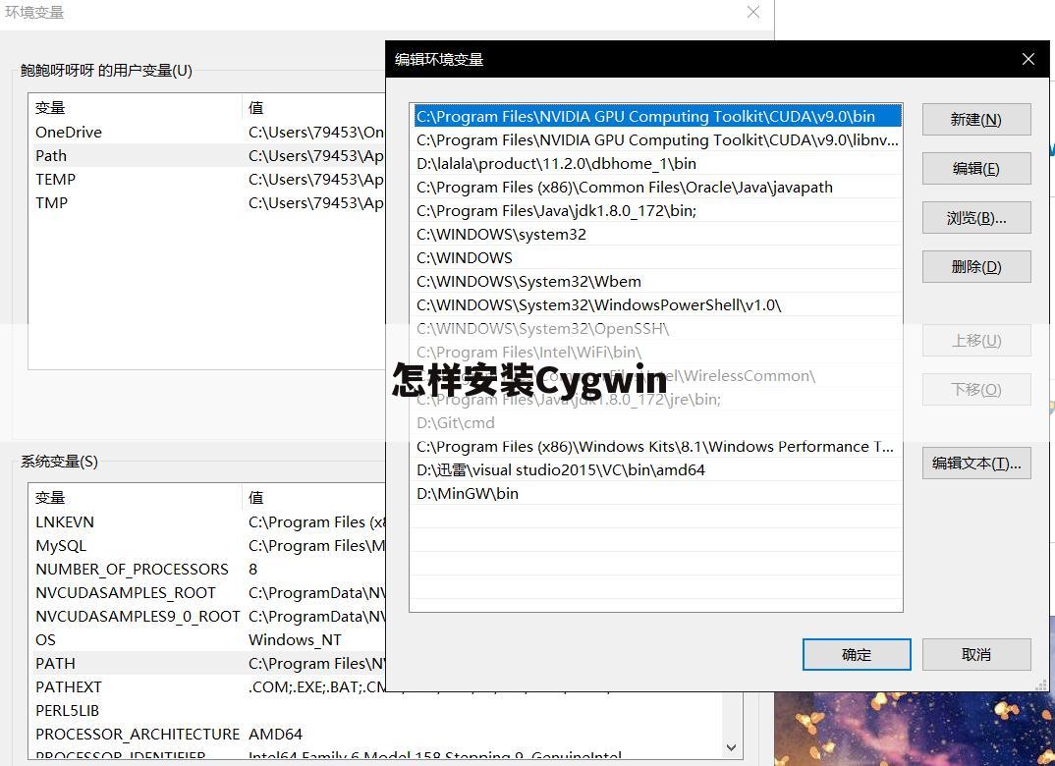Click the system variables scrollbar down arrow
Viewport: 1055px width, 766px height.
pyautogui.click(x=732, y=747)
